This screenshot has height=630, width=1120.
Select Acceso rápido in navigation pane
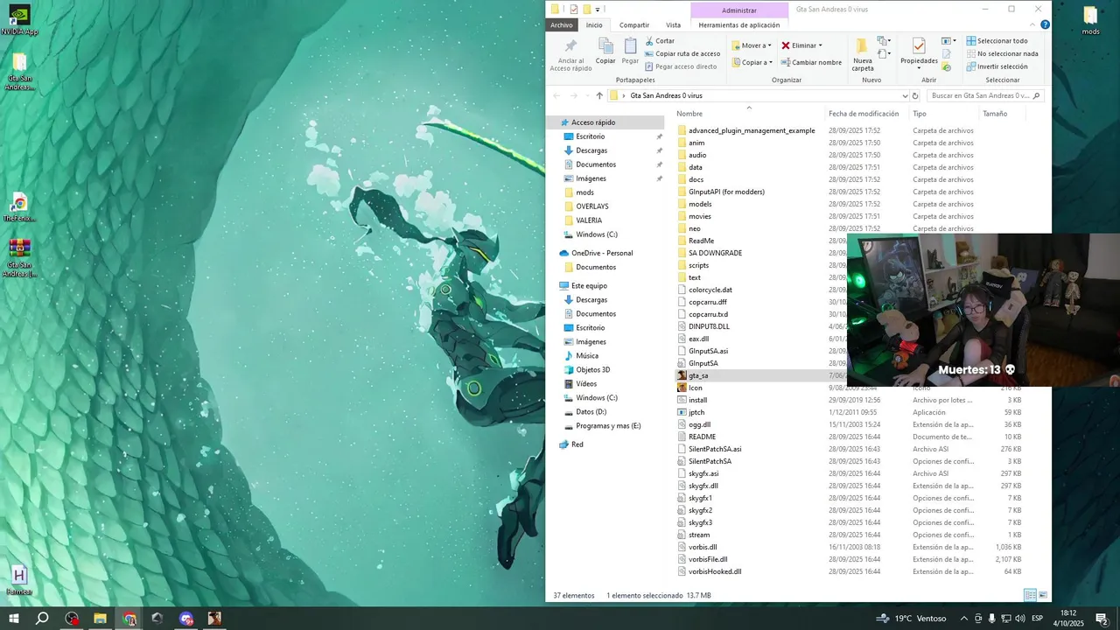click(592, 122)
